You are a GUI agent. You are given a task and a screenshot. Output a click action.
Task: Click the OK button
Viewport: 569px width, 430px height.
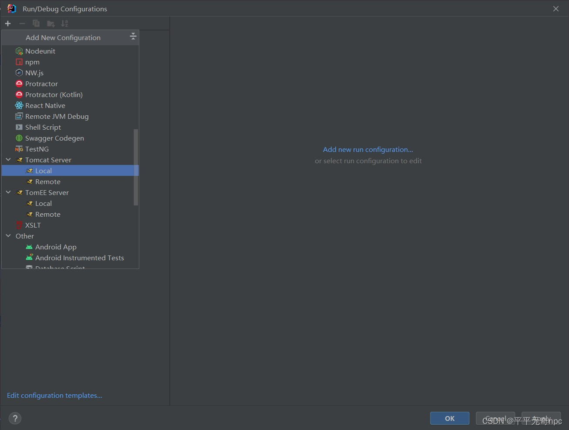tap(450, 418)
